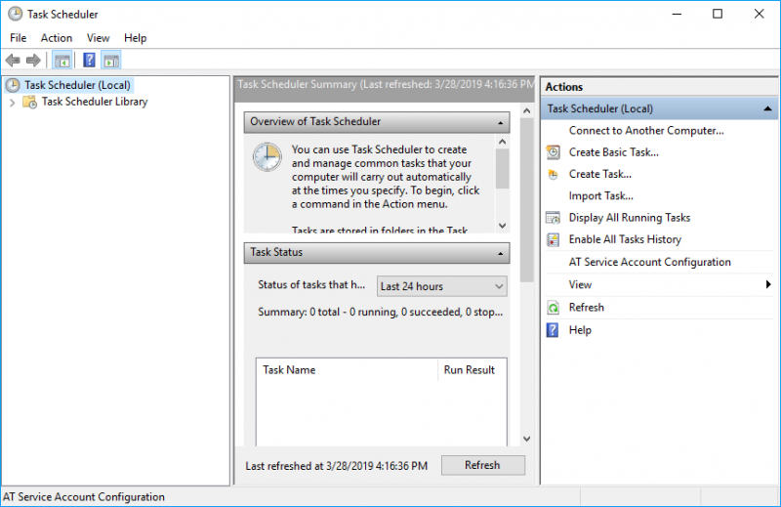Screen dimensions: 781x507
Task: Go back with the toolbar back arrow
Action: click(13, 61)
